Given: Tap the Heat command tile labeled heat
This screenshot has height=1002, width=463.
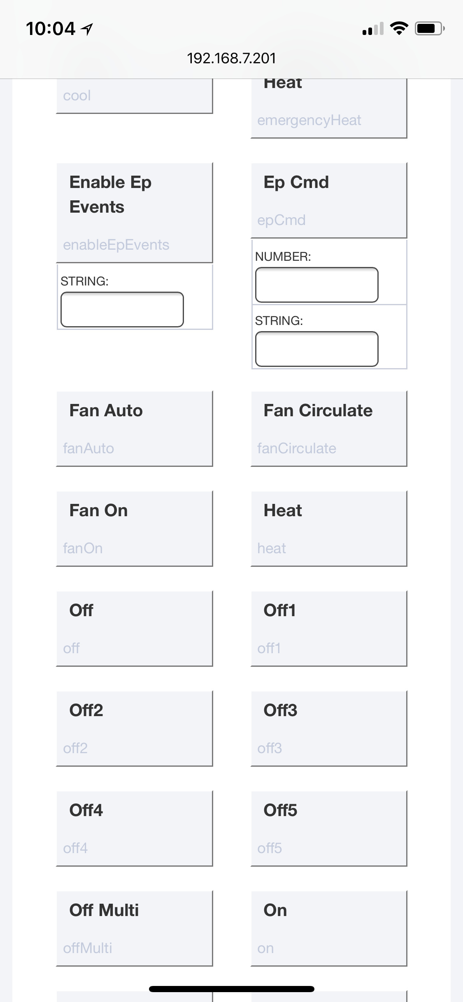Looking at the screenshot, I should [x=329, y=528].
